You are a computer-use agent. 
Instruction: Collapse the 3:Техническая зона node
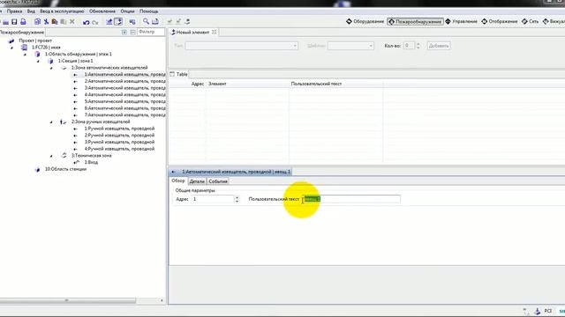(x=51, y=156)
